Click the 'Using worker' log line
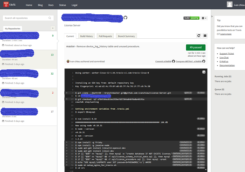This screenshot has width=245, height=172. point(136,73)
